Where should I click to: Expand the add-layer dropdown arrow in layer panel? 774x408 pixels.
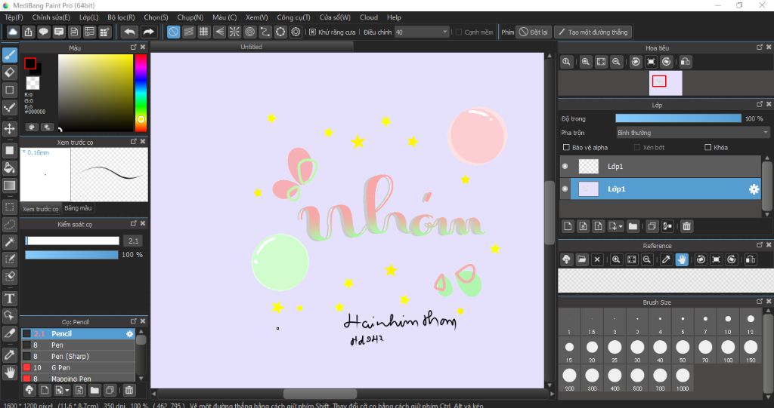pyautogui.click(x=621, y=226)
